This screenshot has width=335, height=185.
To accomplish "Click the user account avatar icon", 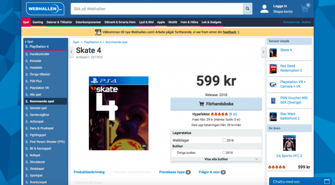I will click(x=264, y=9).
